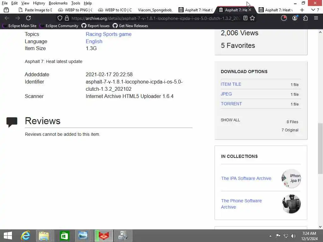Screen dimensions: 323x242
Task: Click scrollbar down arrow
Action: (x=320, y=227)
